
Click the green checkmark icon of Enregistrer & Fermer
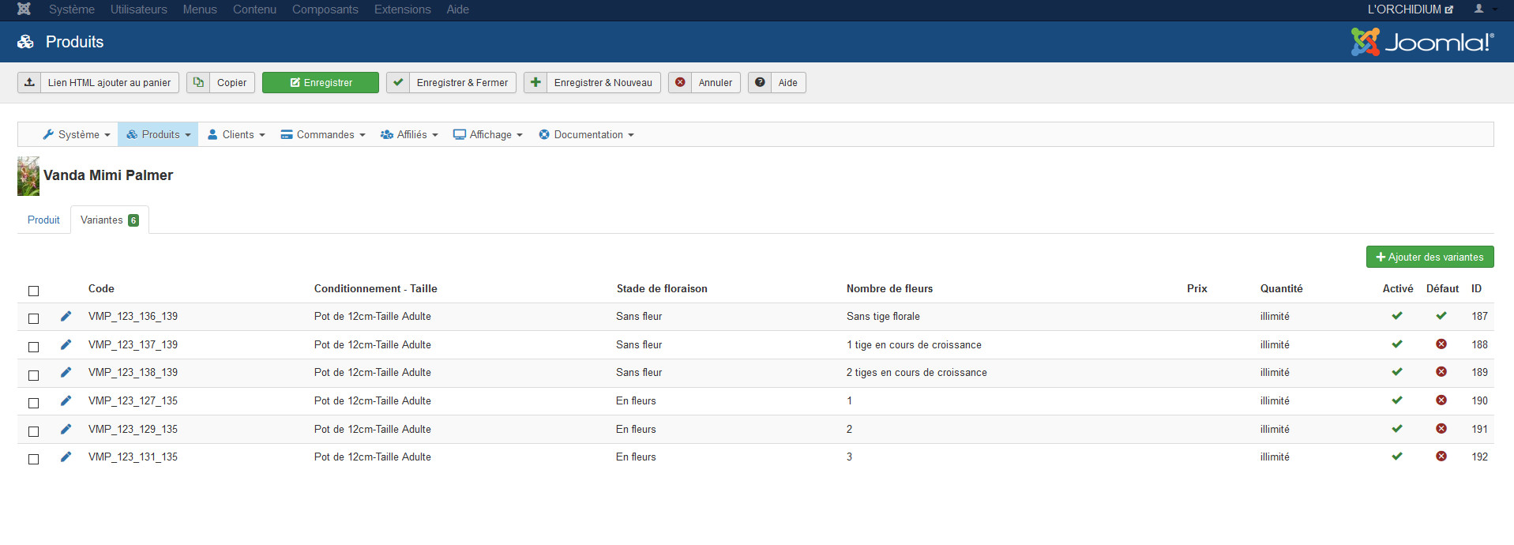pyautogui.click(x=398, y=82)
